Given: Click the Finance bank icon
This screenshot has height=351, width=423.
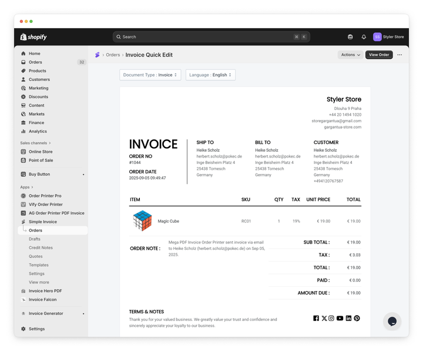Looking at the screenshot, I should pyautogui.click(x=23, y=122).
